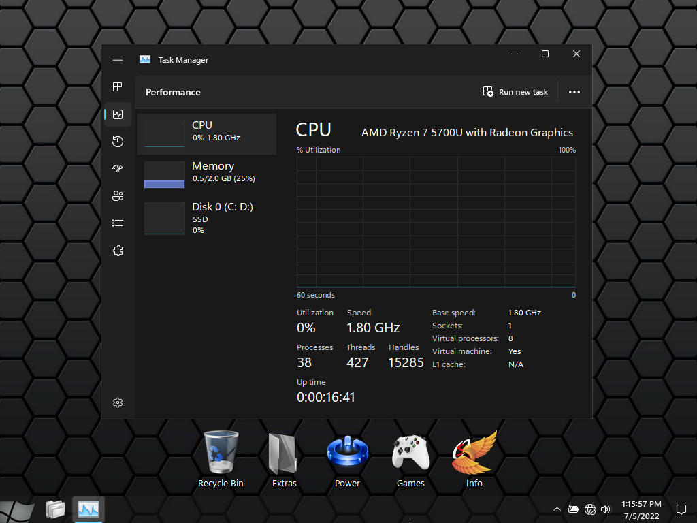Open the Users page icon
This screenshot has height=523, width=697.
117,195
